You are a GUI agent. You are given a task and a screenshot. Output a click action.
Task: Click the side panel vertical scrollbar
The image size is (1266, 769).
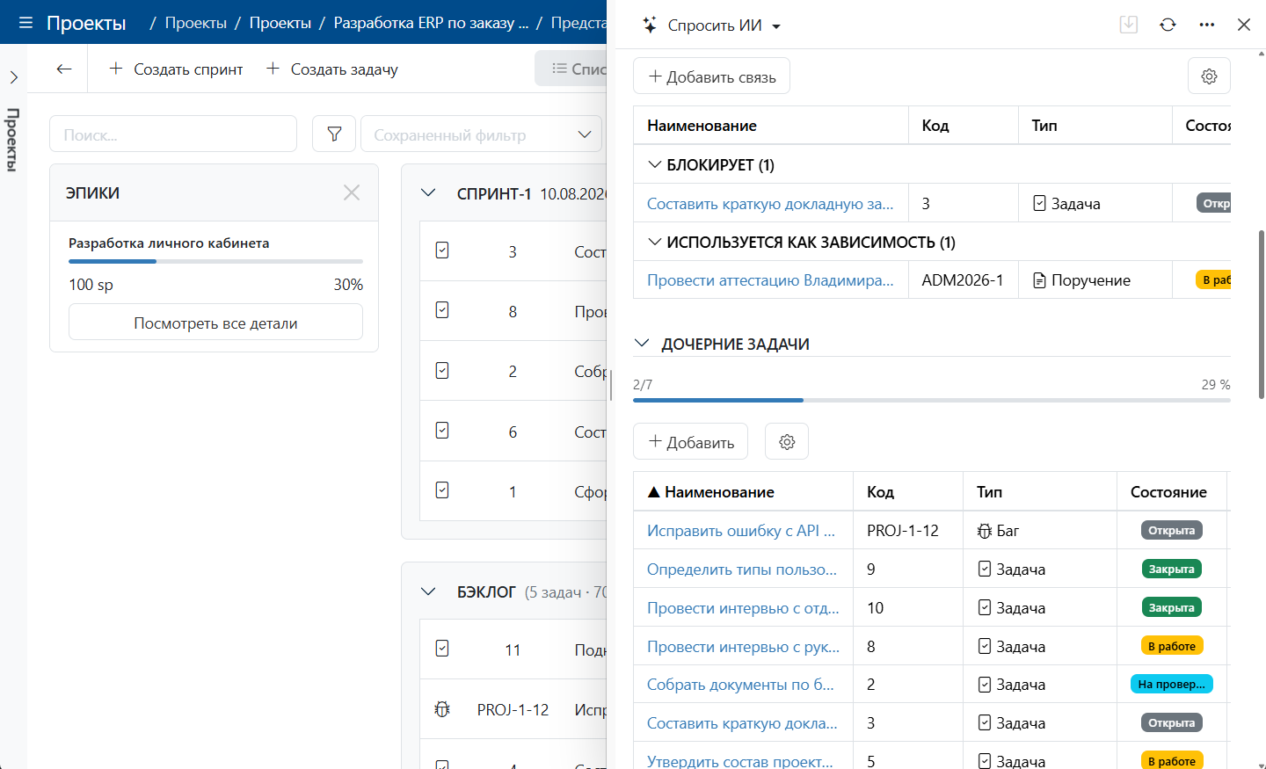pyautogui.click(x=1262, y=314)
